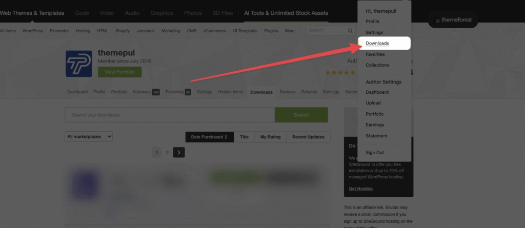The width and height of the screenshot is (525, 228).
Task: Click the themeforest logo badge
Action: point(453,20)
